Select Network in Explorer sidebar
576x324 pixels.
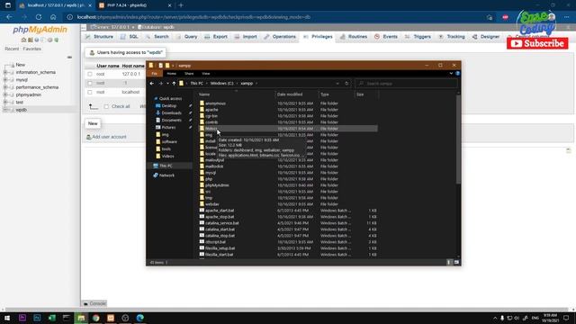166,175
